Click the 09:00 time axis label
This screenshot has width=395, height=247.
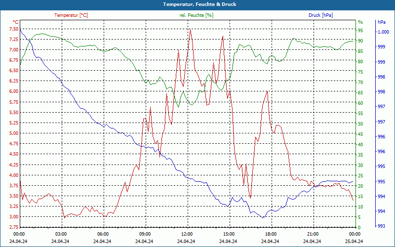145,234
